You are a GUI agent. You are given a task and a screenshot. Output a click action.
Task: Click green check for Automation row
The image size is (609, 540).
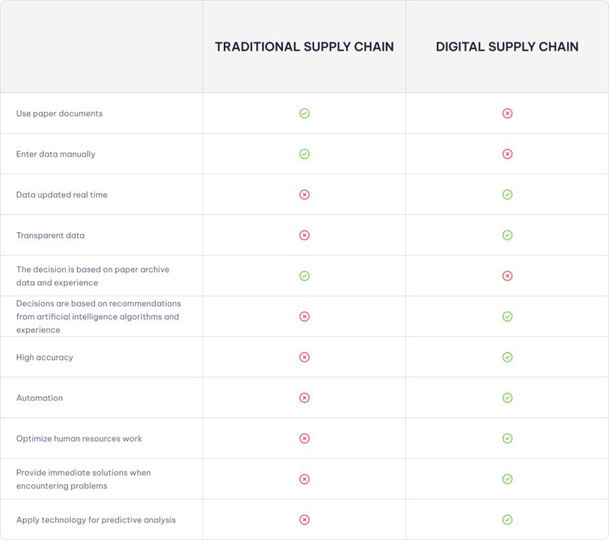tap(507, 398)
